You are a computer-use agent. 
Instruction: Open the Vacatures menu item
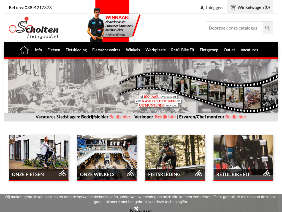(249, 50)
